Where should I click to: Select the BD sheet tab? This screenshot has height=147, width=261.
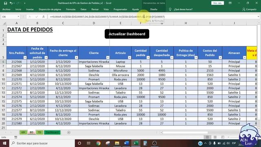pos(31,132)
